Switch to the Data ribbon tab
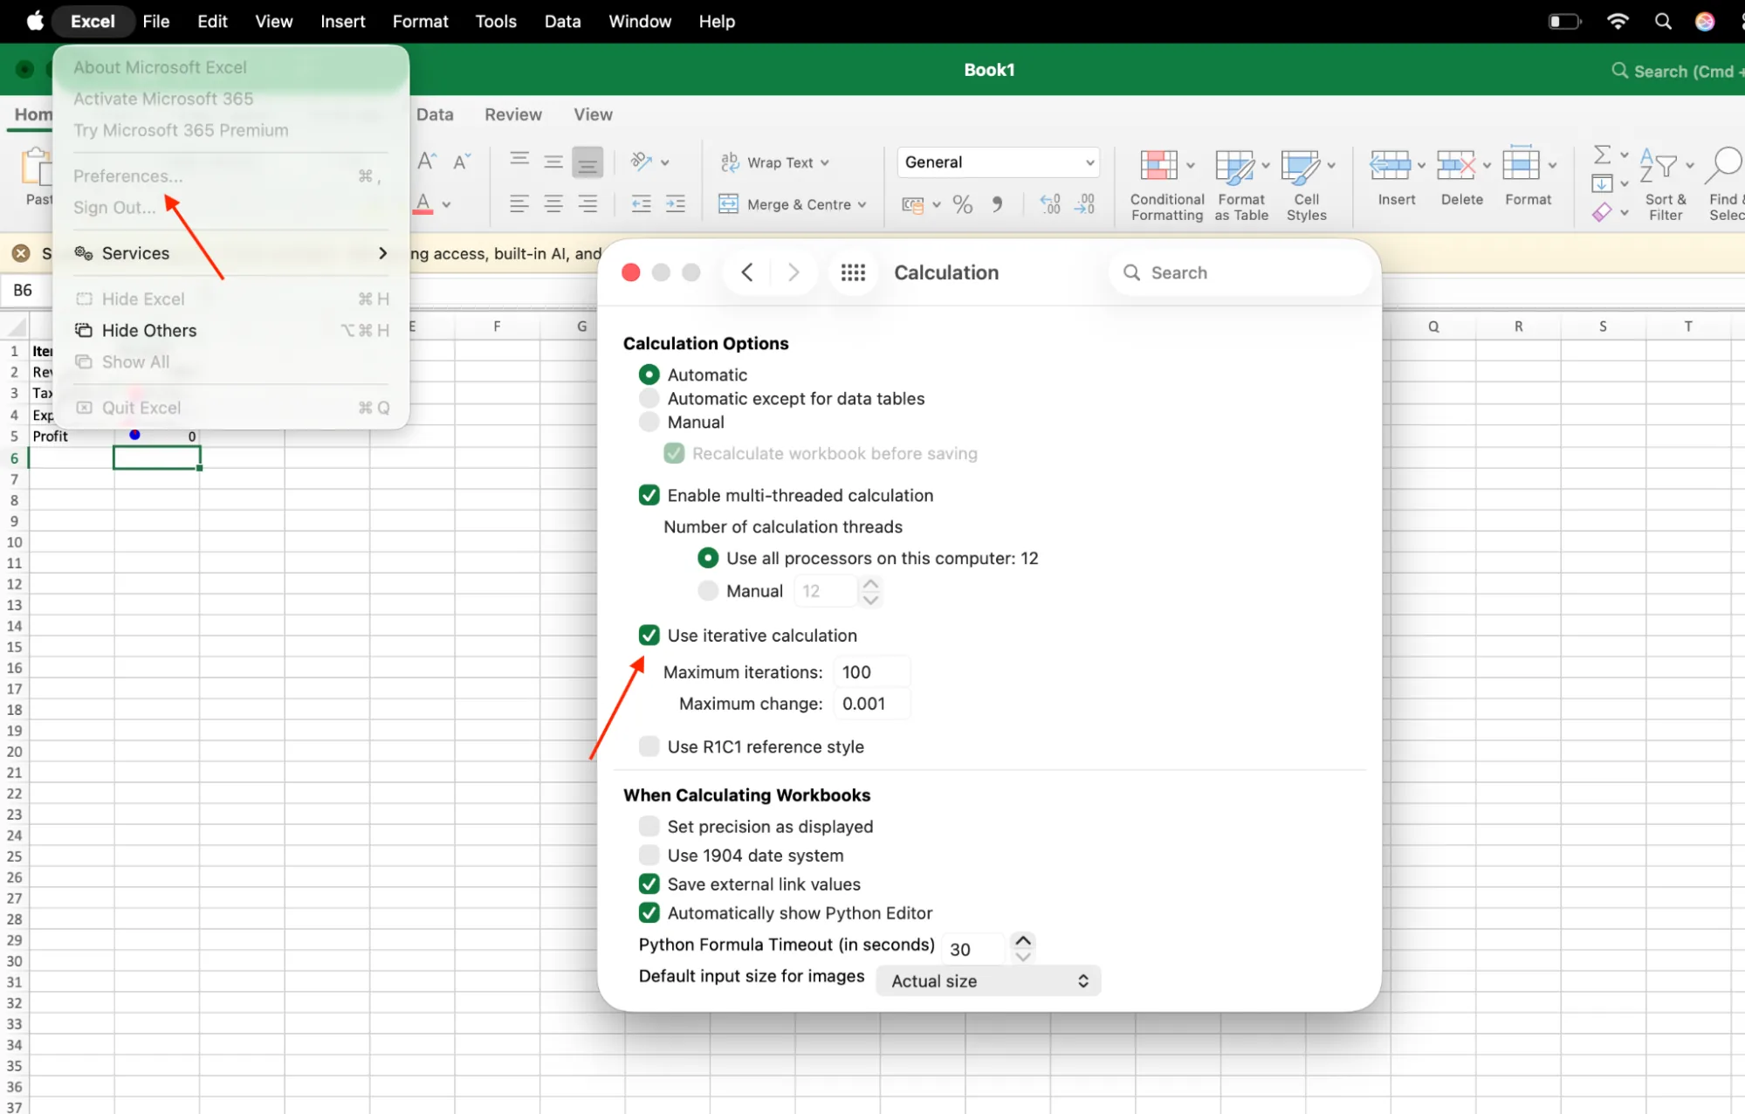The image size is (1745, 1114). point(435,114)
